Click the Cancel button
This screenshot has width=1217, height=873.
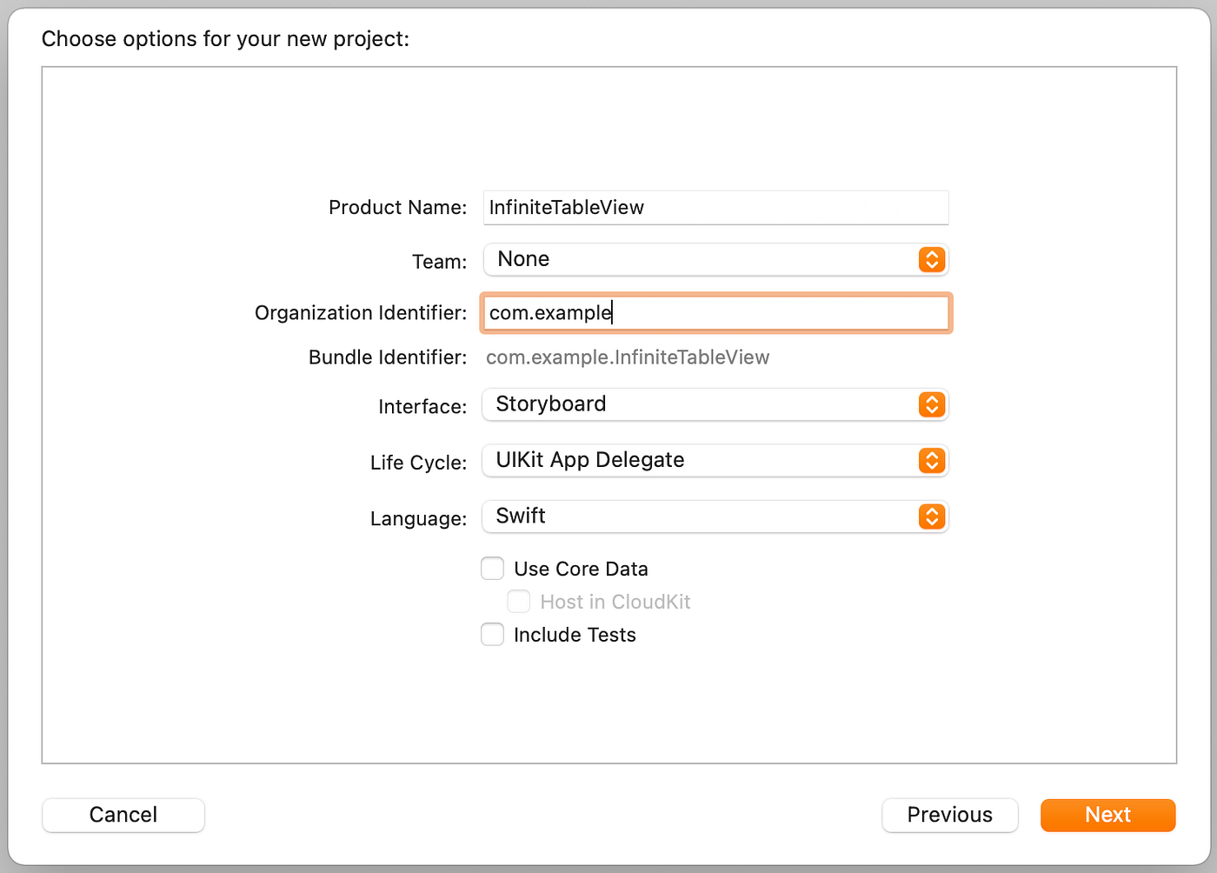123,815
